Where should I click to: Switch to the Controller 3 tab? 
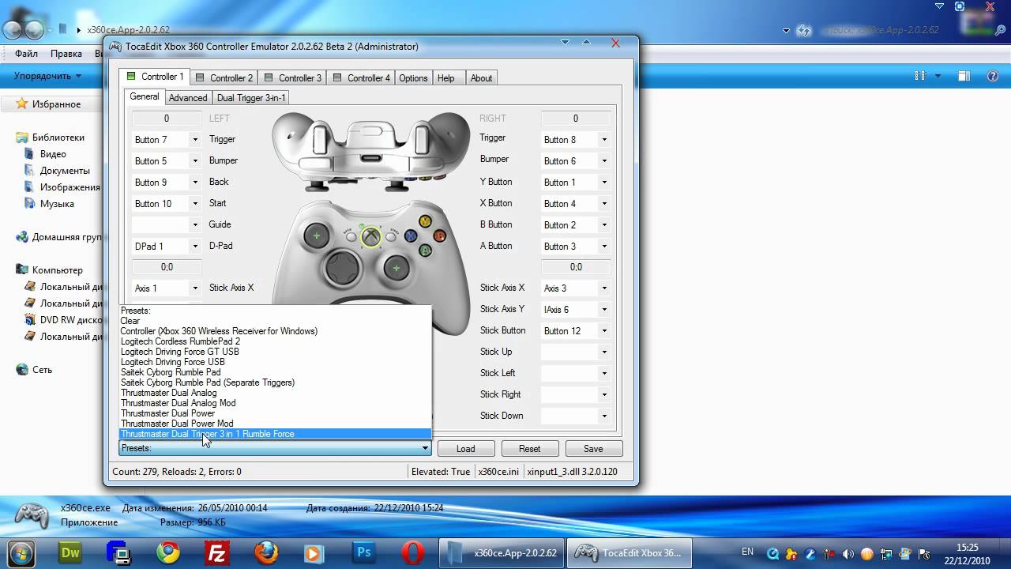pyautogui.click(x=292, y=77)
